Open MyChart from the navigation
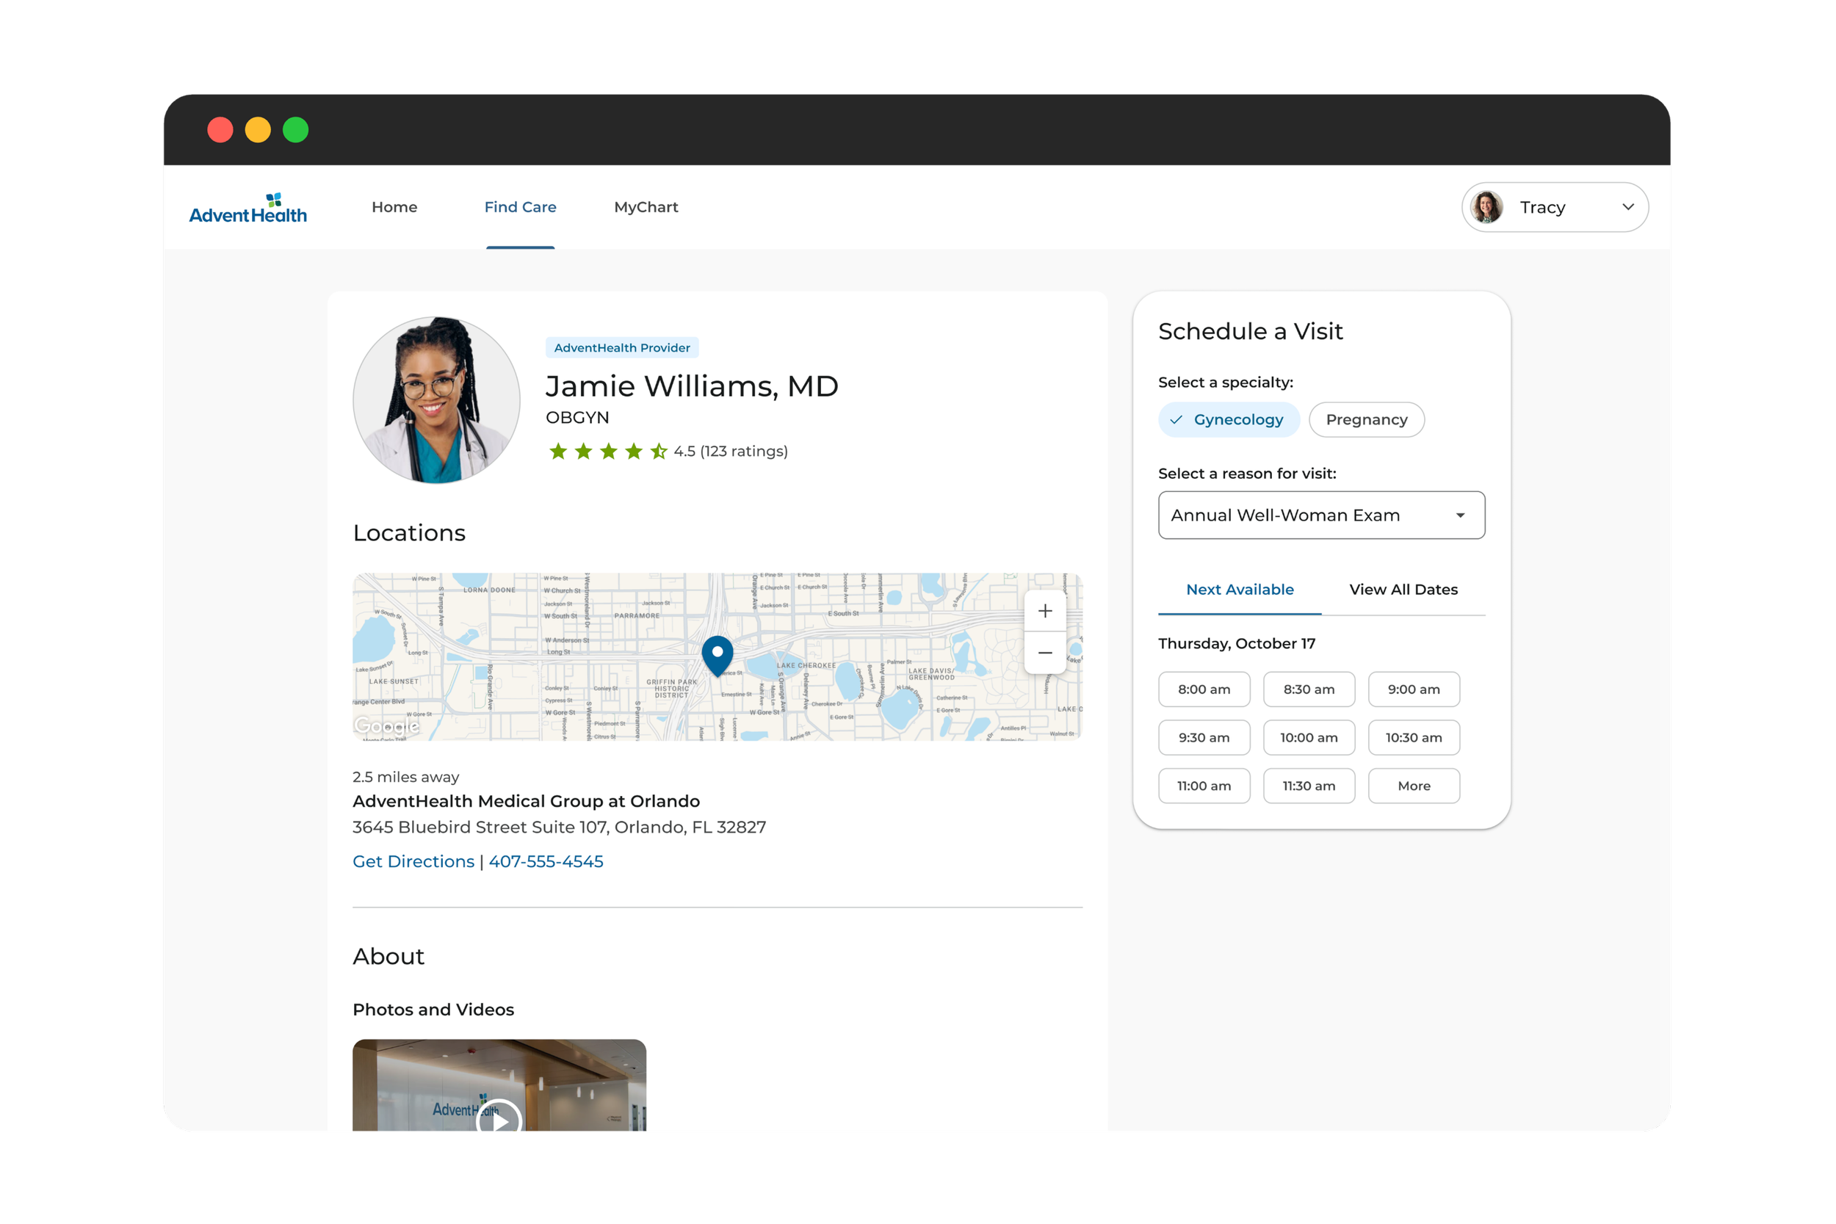 click(x=646, y=207)
